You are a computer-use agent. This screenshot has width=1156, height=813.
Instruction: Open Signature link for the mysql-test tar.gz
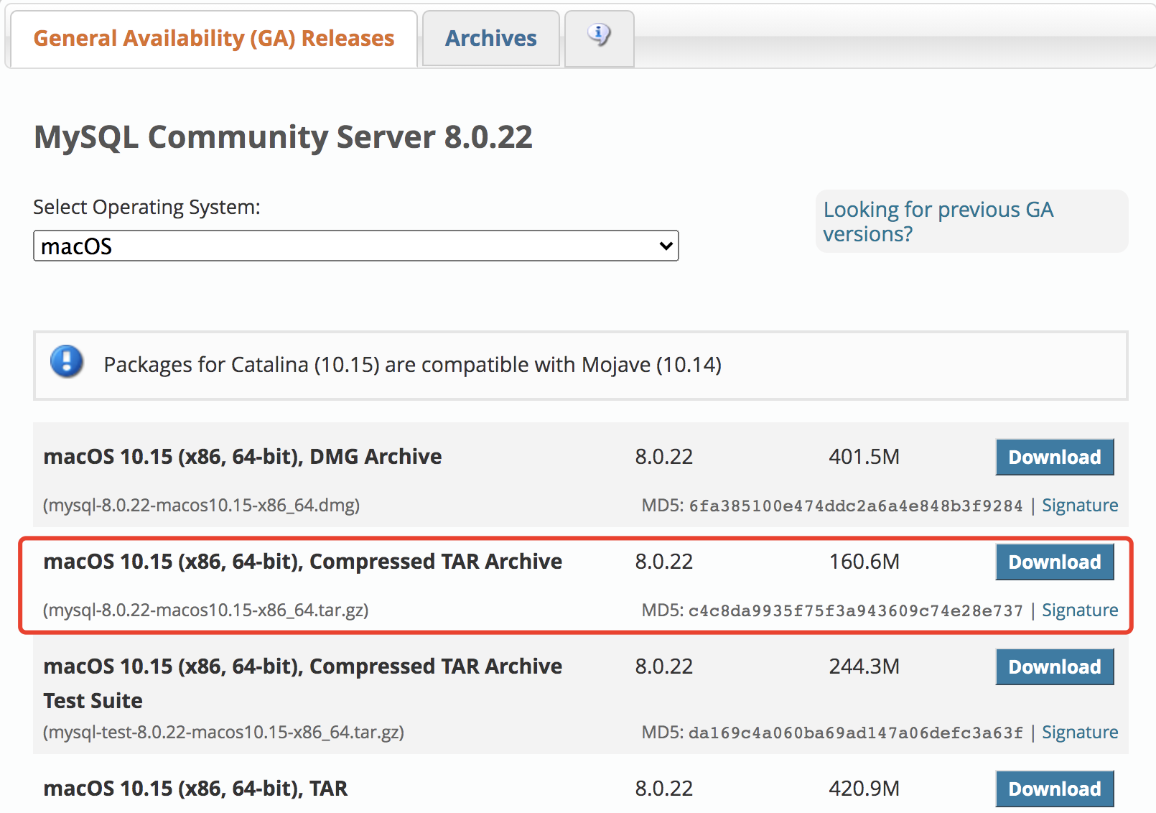pos(1080,733)
